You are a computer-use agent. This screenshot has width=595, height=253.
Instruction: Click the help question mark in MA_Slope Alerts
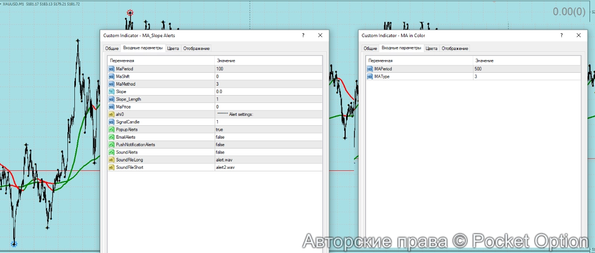pos(303,36)
